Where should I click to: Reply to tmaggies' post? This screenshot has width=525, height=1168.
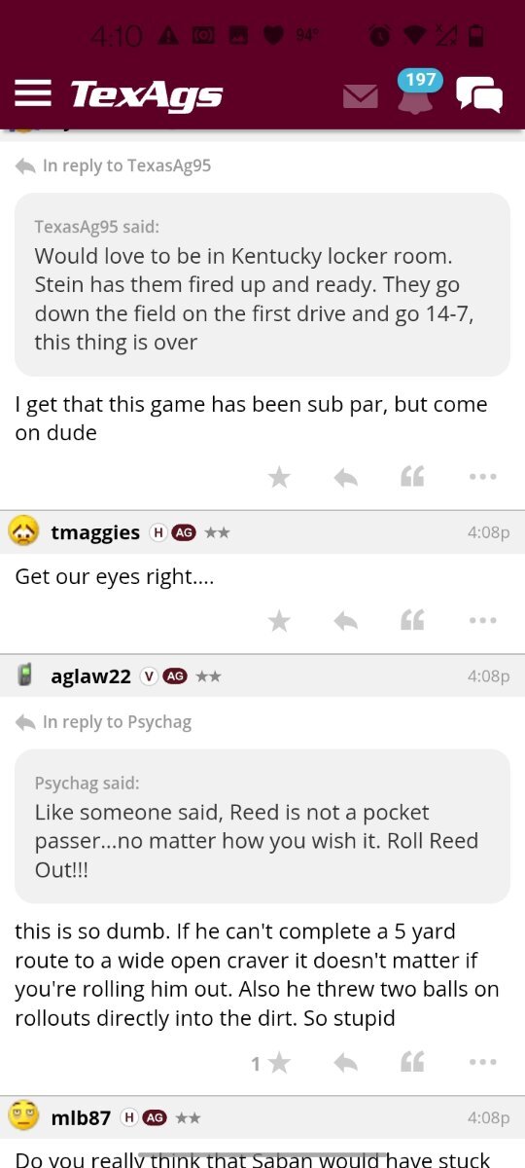coord(346,620)
